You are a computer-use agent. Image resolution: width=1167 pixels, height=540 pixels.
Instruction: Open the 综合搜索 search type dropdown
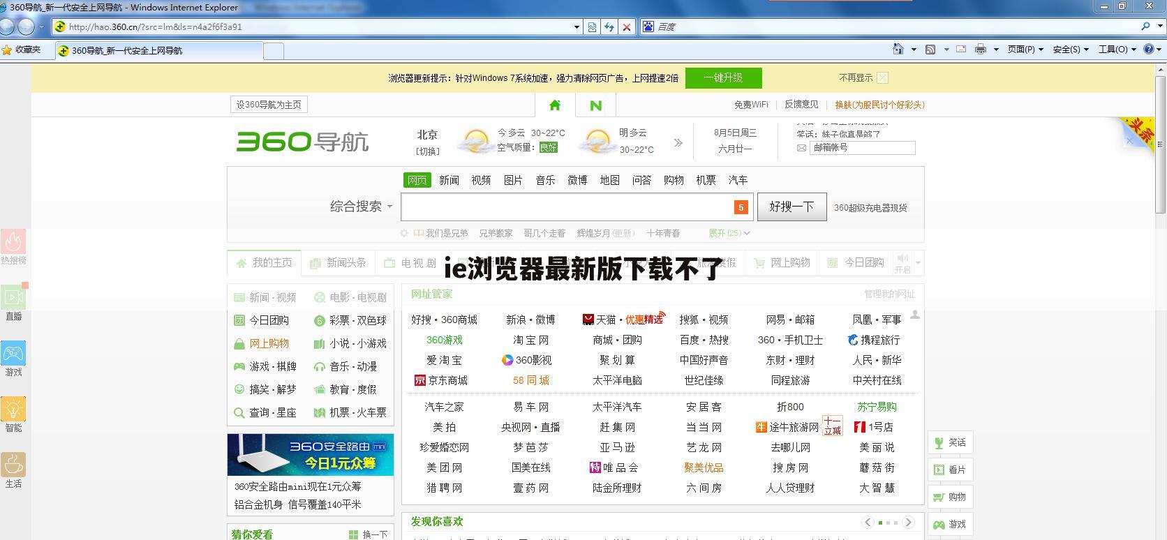(361, 207)
